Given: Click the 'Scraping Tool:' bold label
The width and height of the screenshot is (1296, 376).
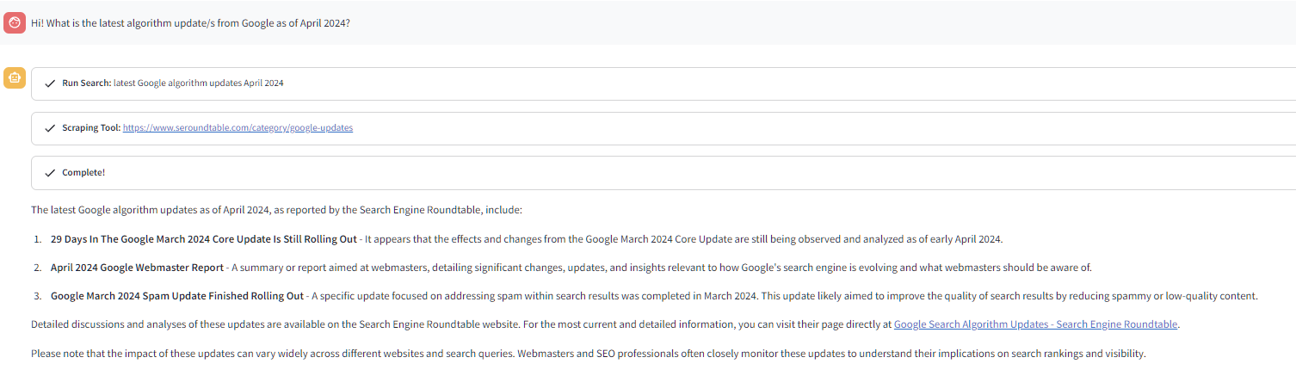Looking at the screenshot, I should 91,128.
